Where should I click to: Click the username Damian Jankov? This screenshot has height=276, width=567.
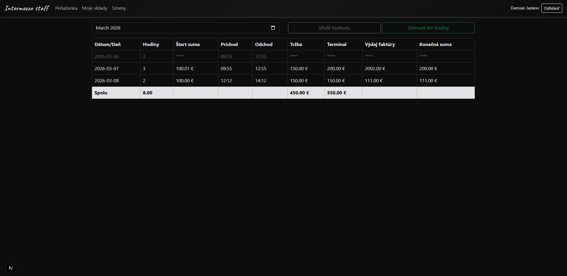(524, 8)
